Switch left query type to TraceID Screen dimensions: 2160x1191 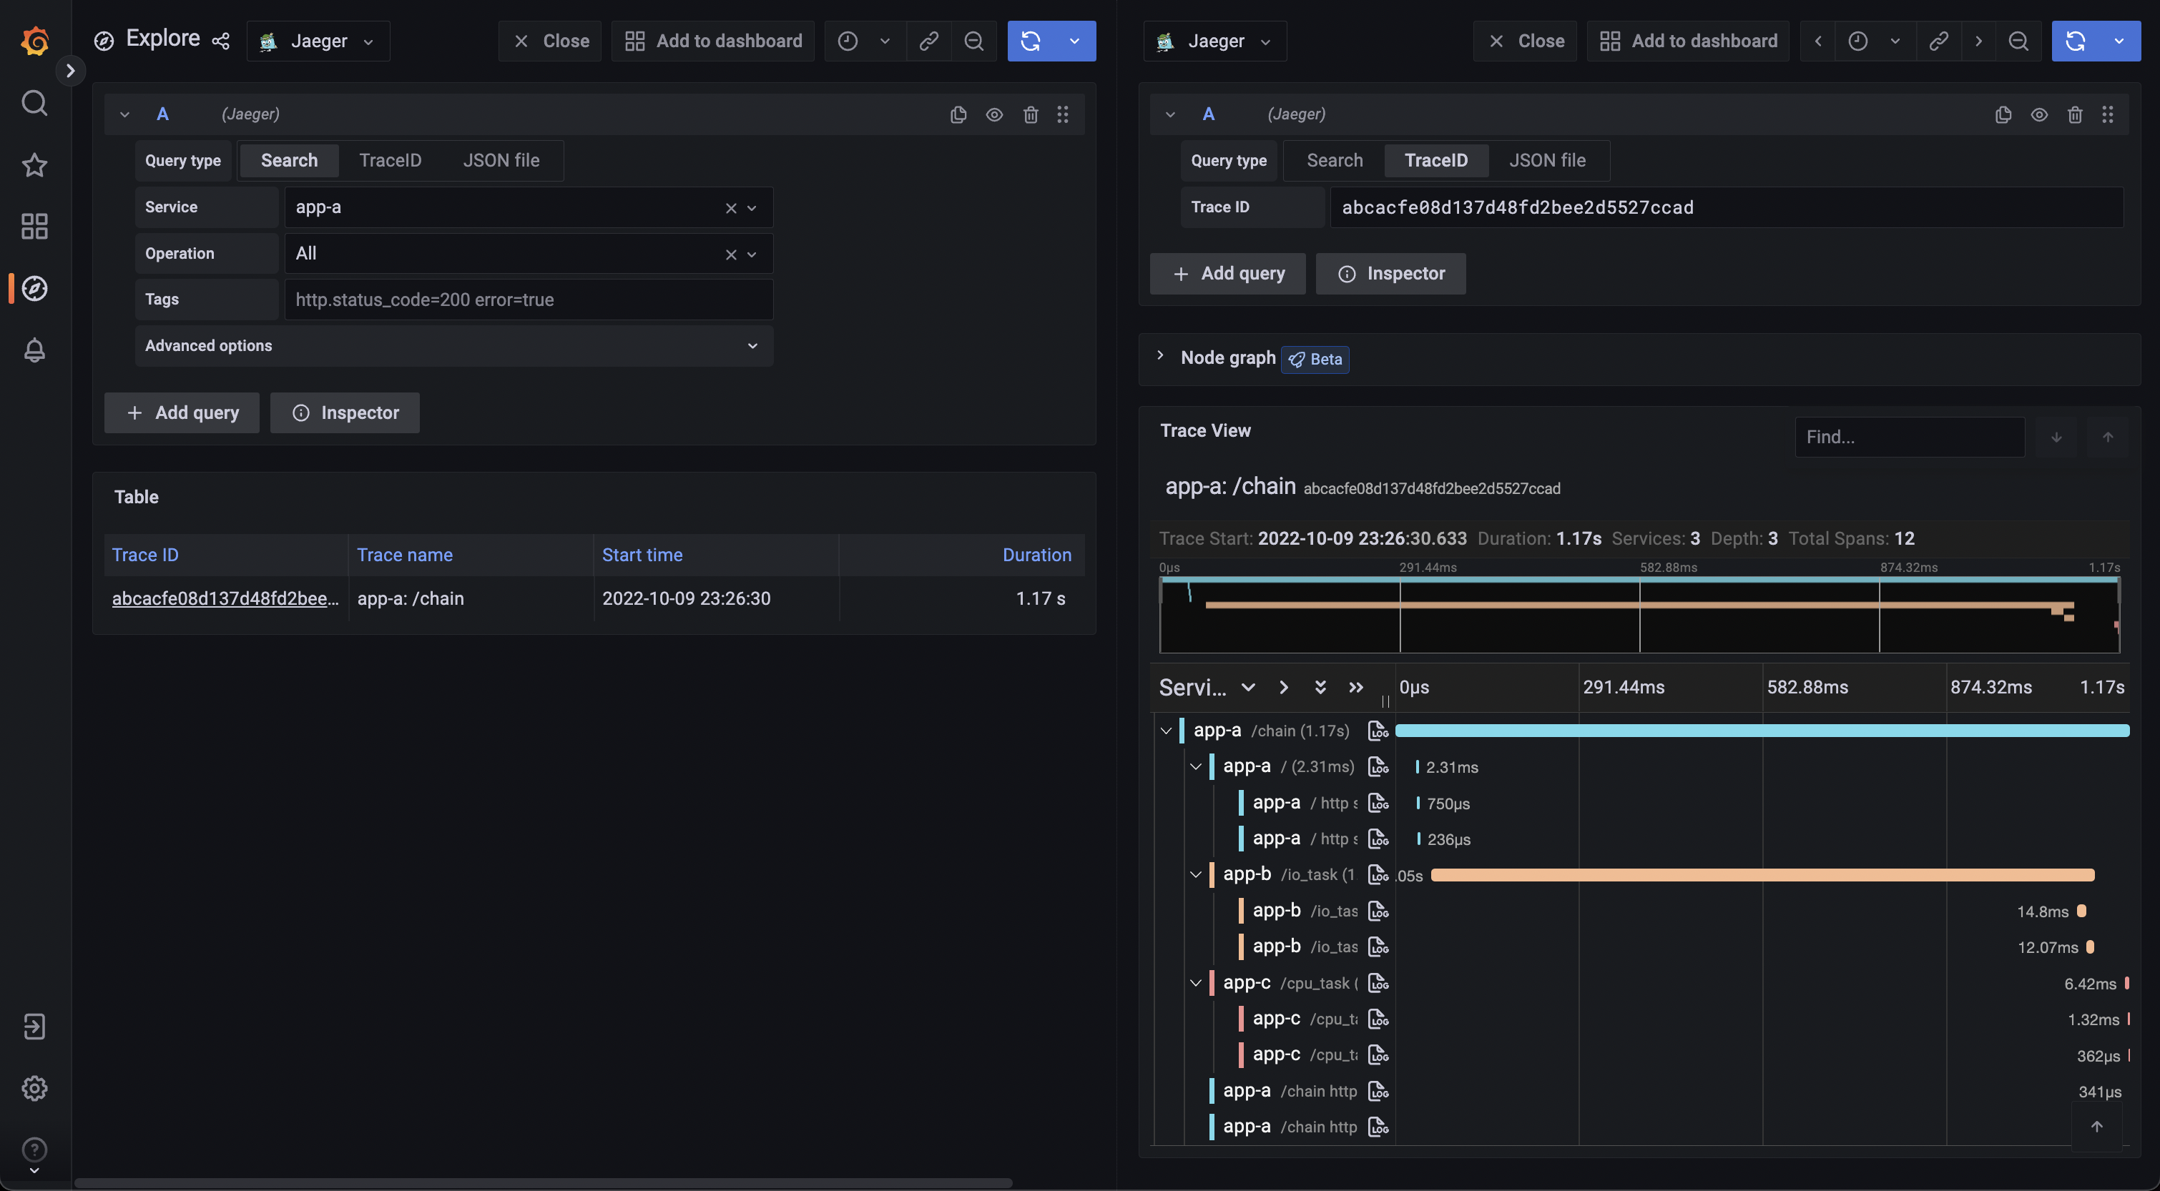tap(390, 160)
